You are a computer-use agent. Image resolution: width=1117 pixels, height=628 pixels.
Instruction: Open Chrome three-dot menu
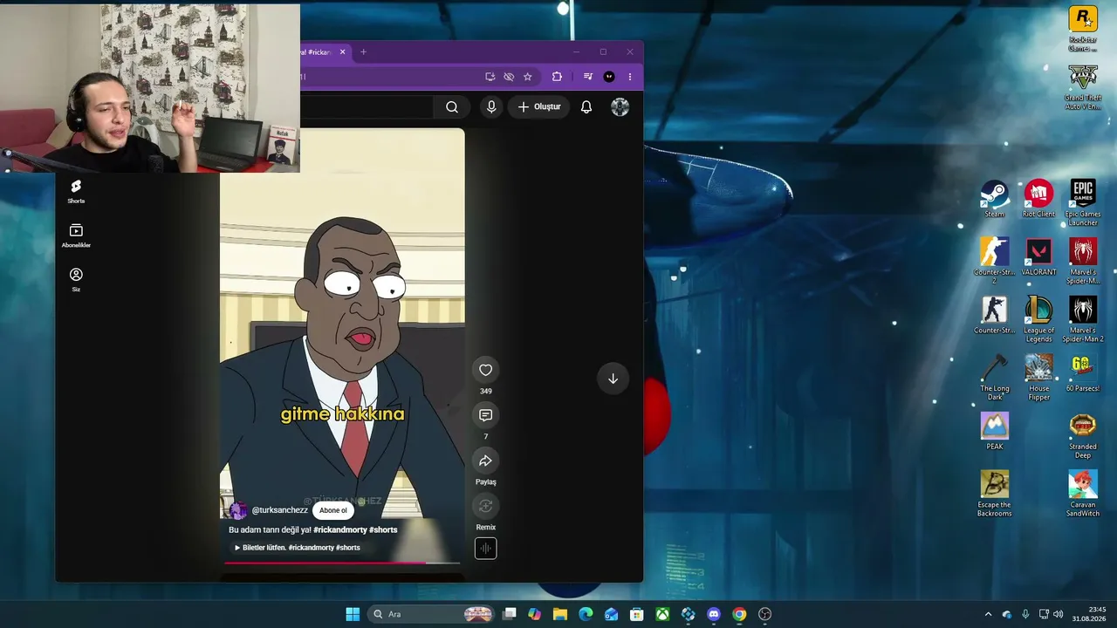630,77
